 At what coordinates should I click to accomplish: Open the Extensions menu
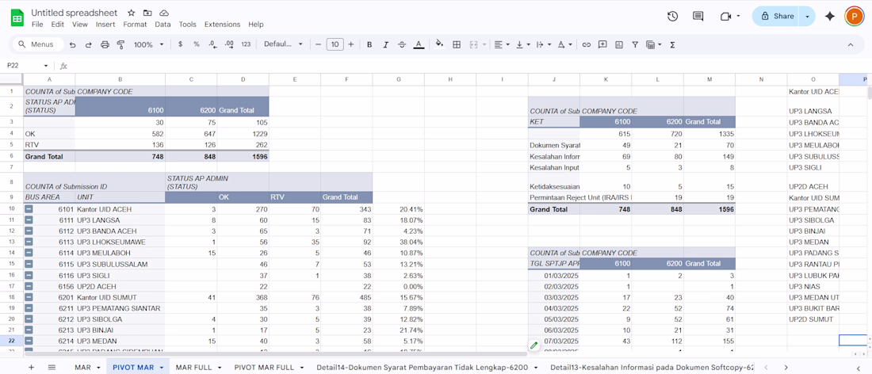point(222,25)
